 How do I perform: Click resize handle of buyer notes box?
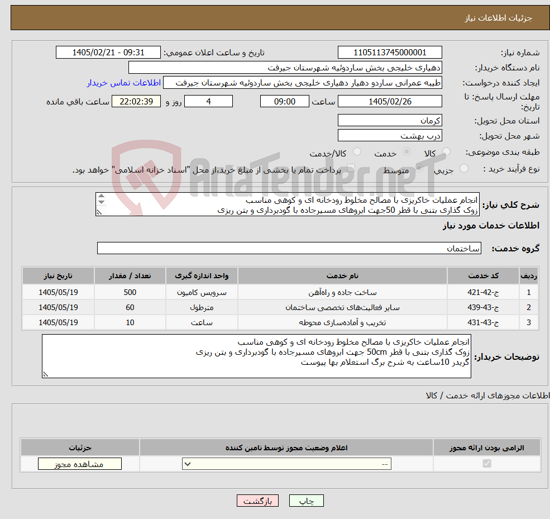click(x=45, y=374)
